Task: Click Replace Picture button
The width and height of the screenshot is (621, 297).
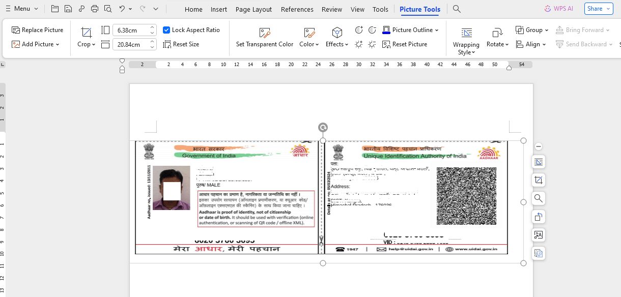Action: point(37,30)
